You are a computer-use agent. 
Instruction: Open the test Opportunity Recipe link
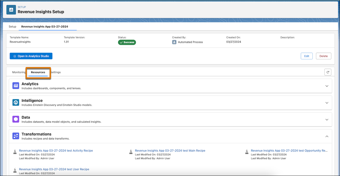(289, 150)
